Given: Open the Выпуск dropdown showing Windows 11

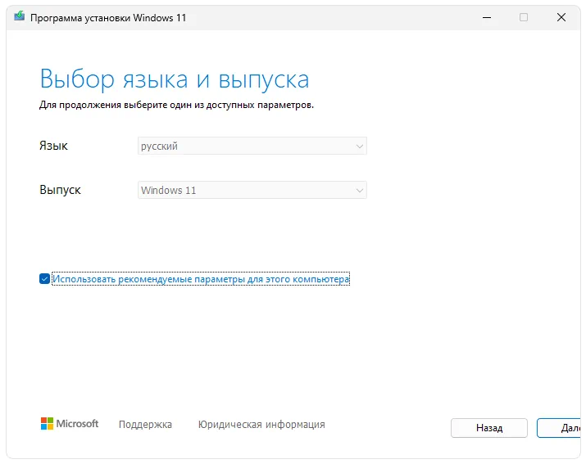Looking at the screenshot, I should 252,190.
